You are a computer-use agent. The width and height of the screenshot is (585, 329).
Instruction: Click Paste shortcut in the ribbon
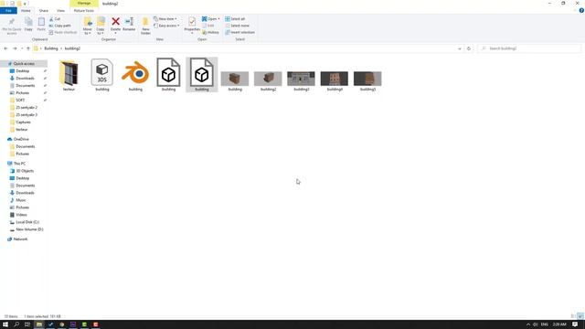point(63,33)
